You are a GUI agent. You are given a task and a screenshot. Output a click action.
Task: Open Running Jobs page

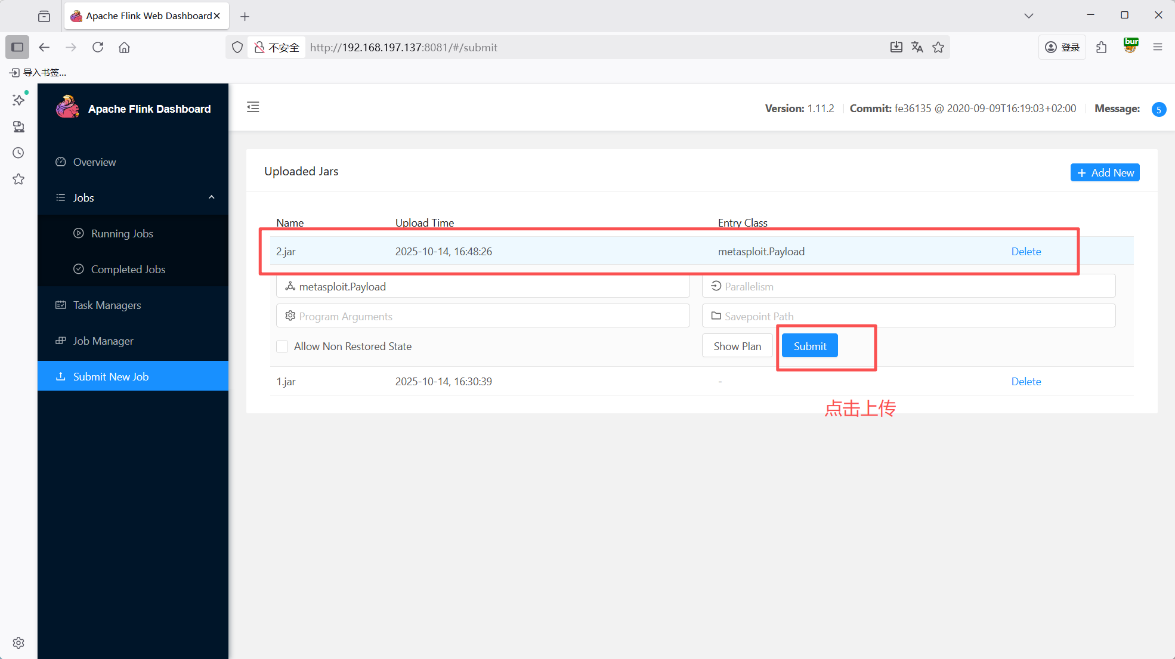point(122,233)
